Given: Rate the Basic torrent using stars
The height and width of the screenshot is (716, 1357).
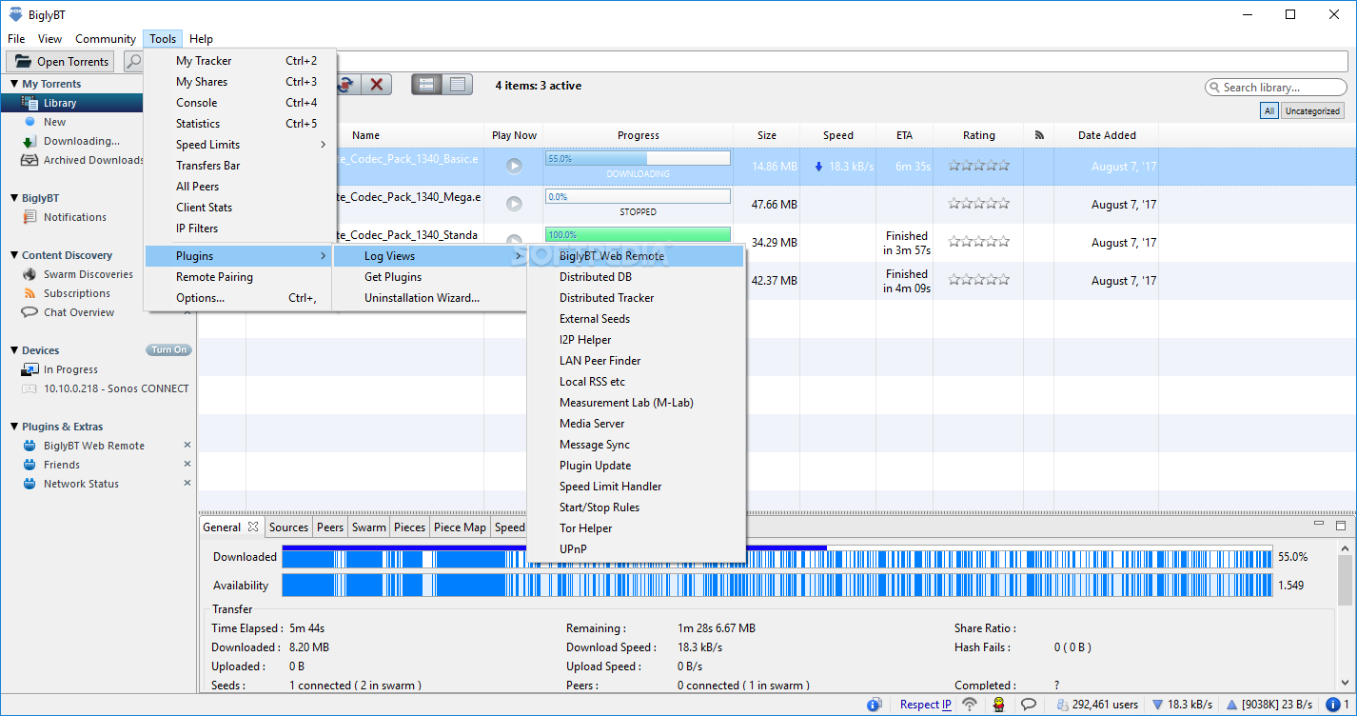Looking at the screenshot, I should click(978, 166).
